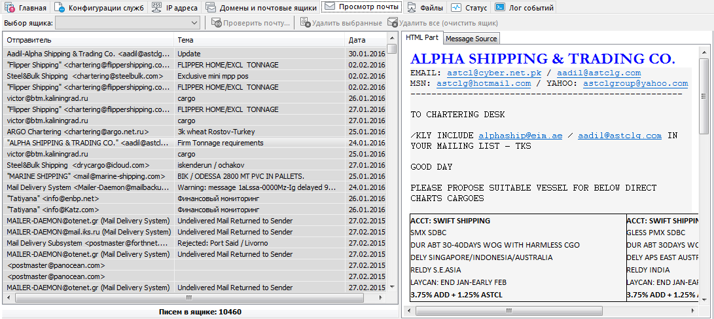Select the MAILER-DAEMON@mail.iks.ru message

(195, 232)
